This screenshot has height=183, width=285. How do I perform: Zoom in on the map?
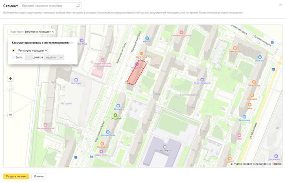coord(11,78)
